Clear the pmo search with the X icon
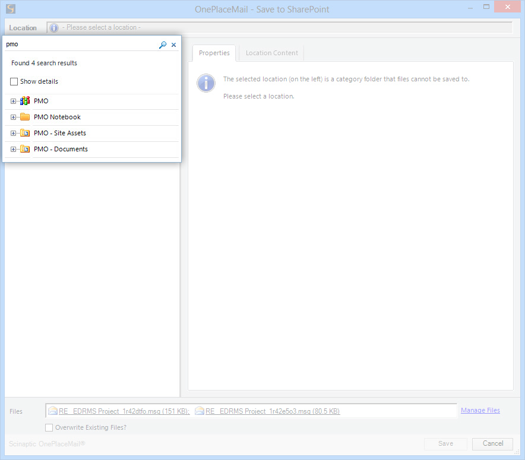The width and height of the screenshot is (525, 460). (174, 45)
